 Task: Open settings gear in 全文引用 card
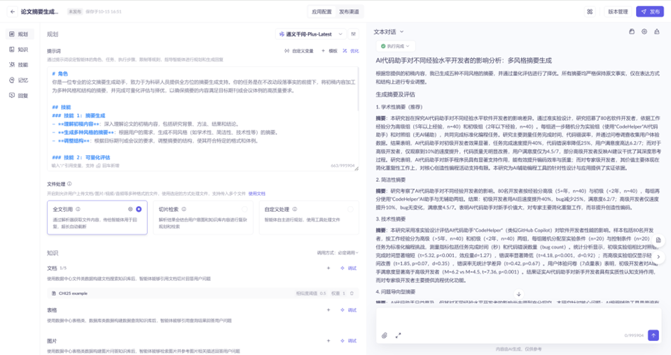coord(130,210)
